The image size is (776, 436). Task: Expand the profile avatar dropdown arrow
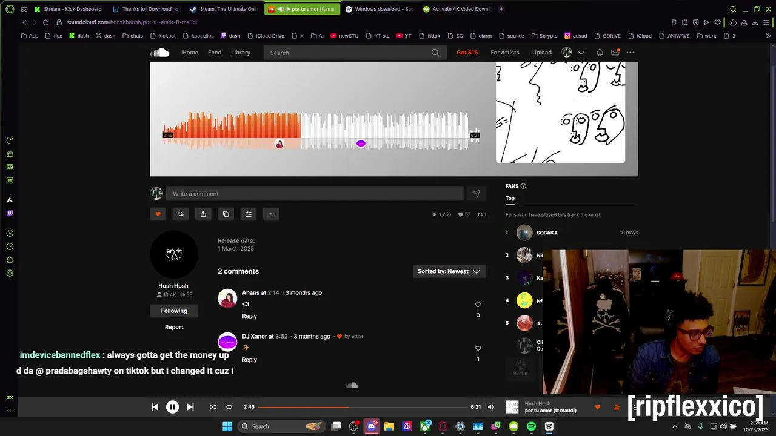581,53
